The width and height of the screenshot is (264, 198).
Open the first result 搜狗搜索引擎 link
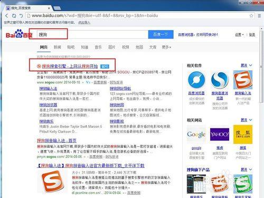click(70, 66)
